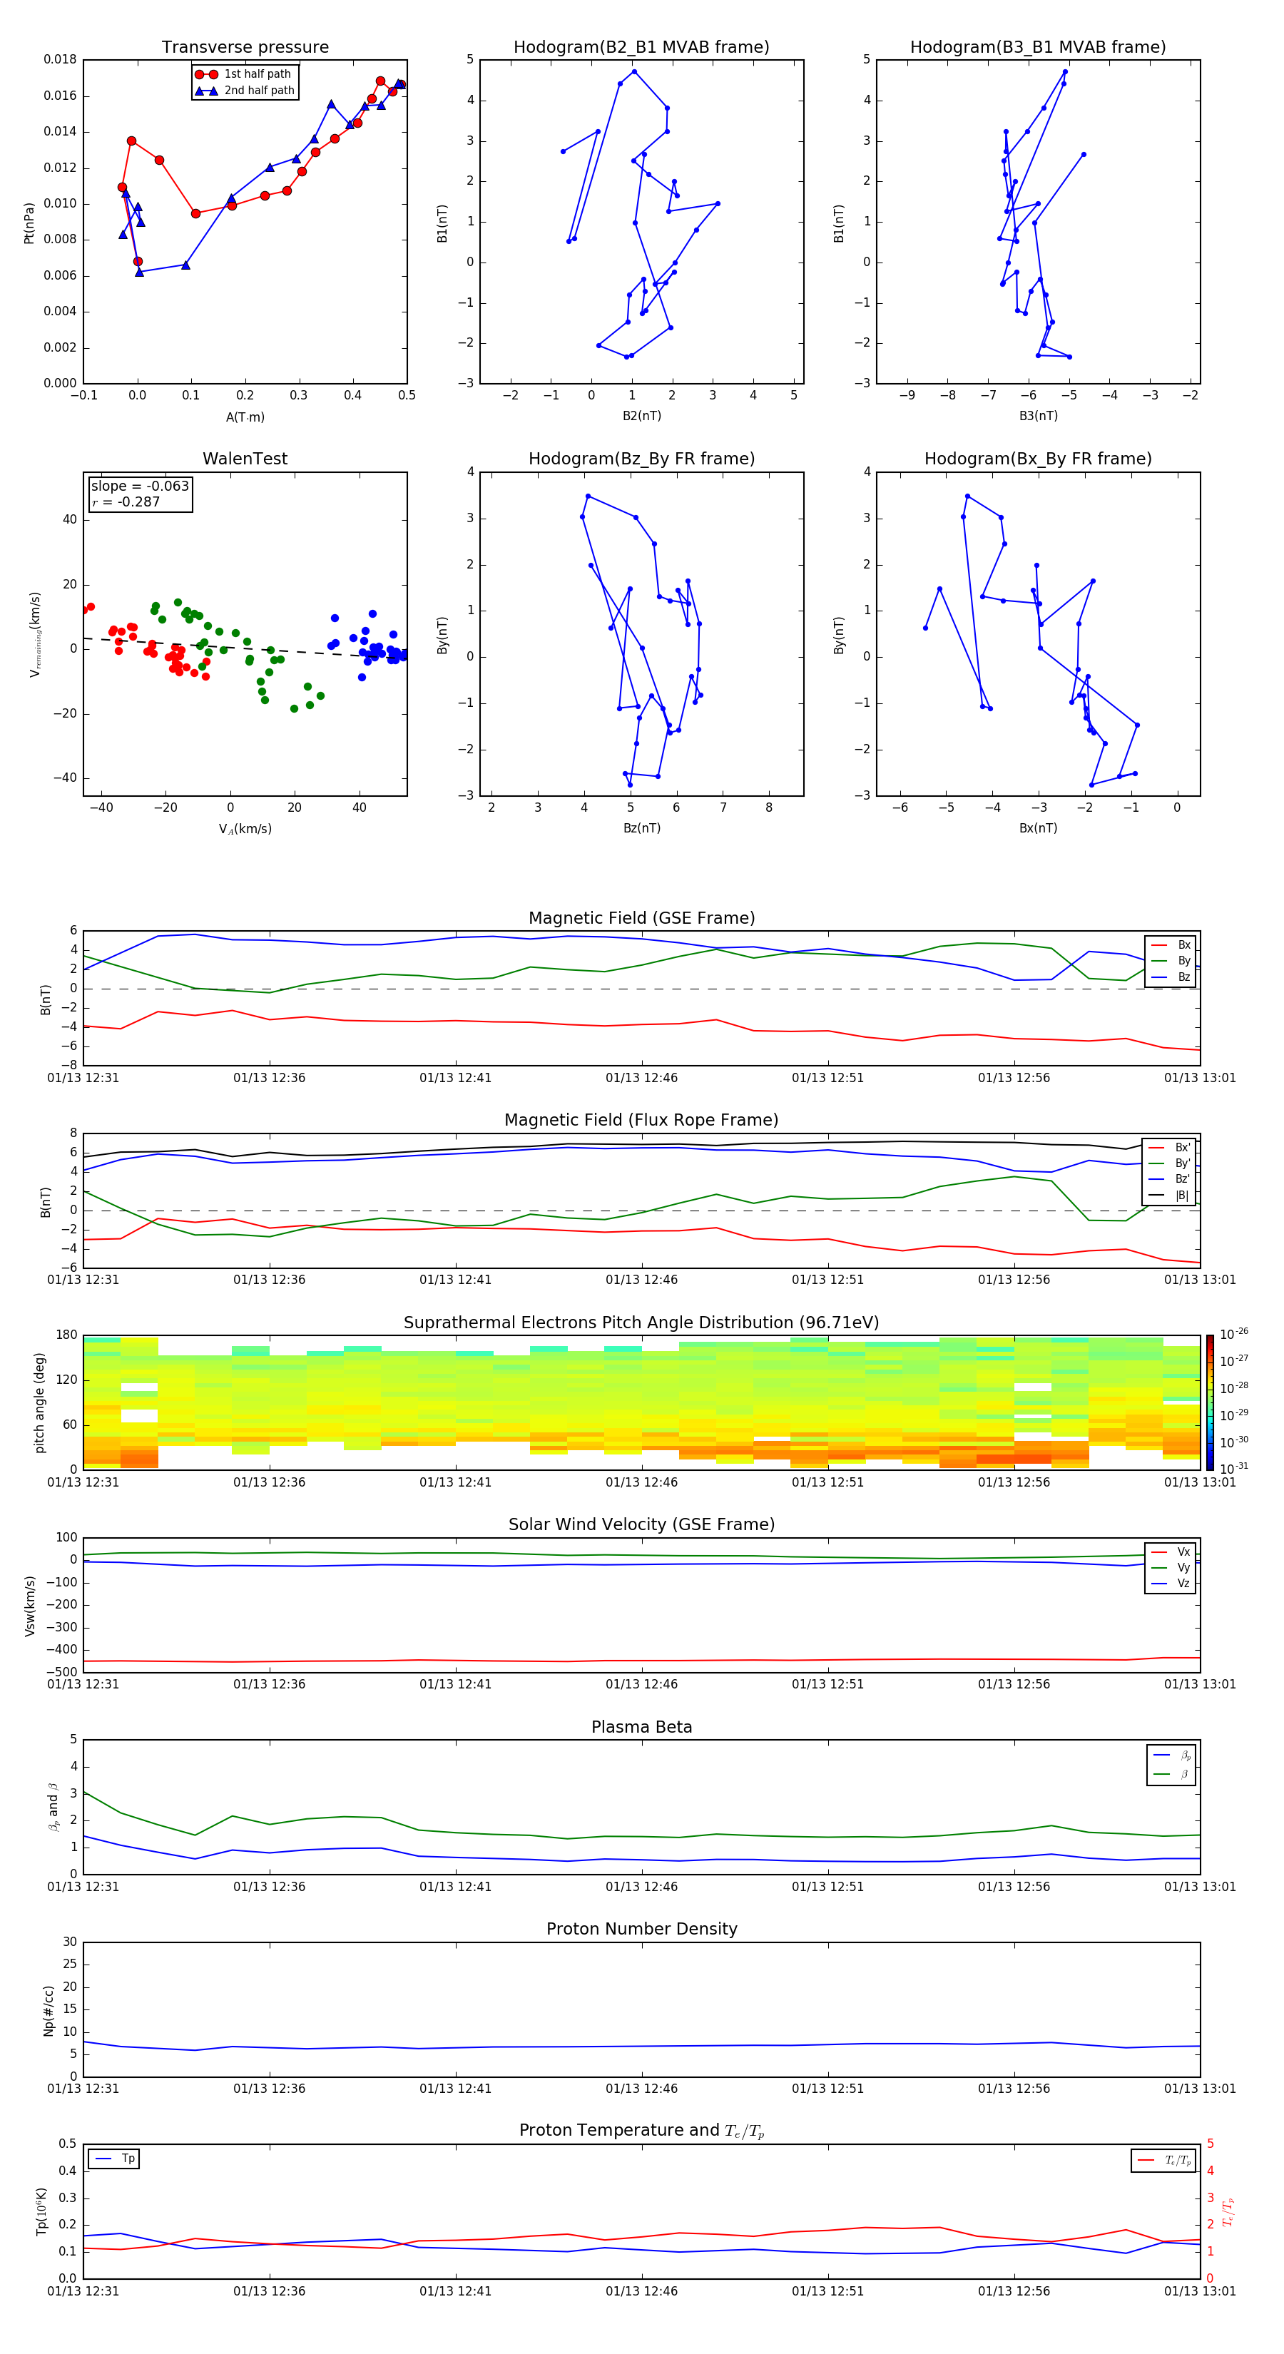
Task: Click the "Np(#/cc)" y-axis label
Action: (x=49, y=2010)
